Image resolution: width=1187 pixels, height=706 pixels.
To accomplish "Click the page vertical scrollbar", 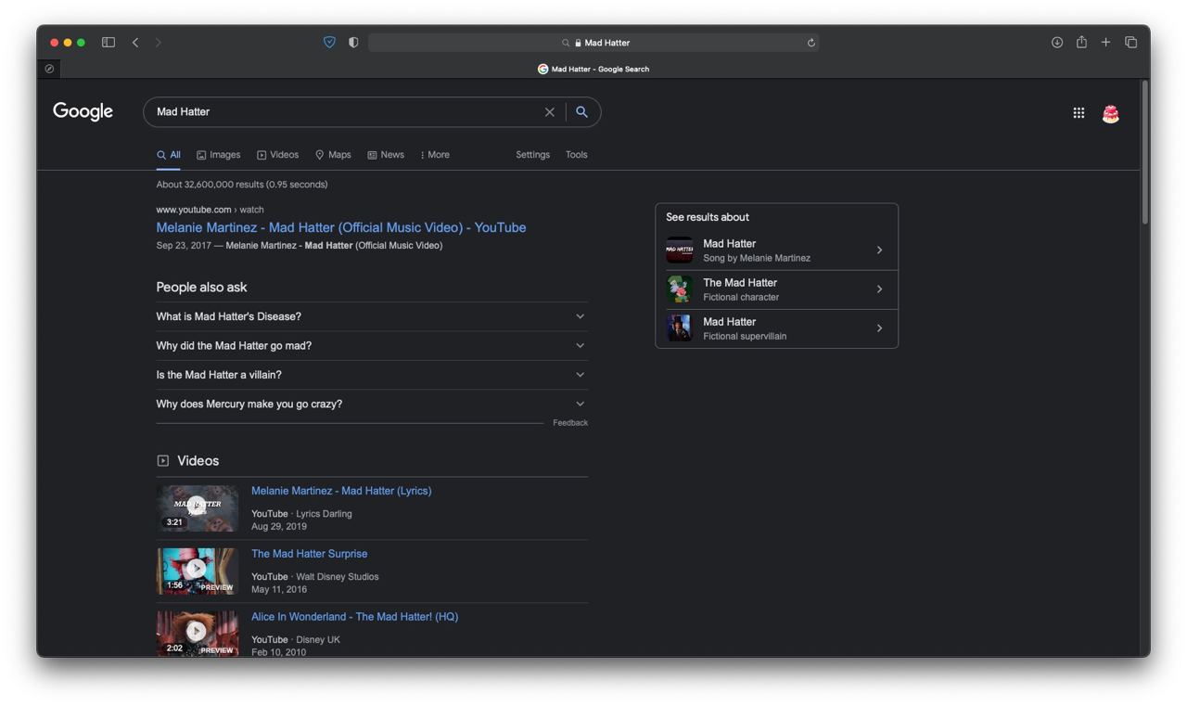I will 1145,153.
